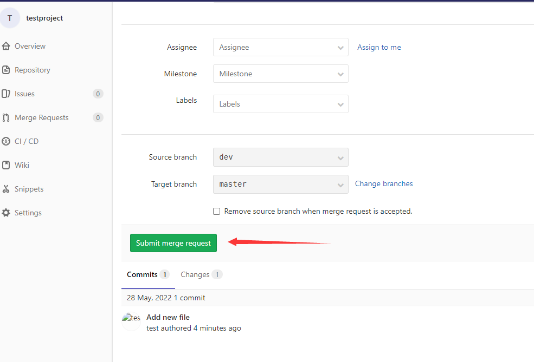Click the testproject project name
The image size is (534, 362).
click(x=44, y=18)
